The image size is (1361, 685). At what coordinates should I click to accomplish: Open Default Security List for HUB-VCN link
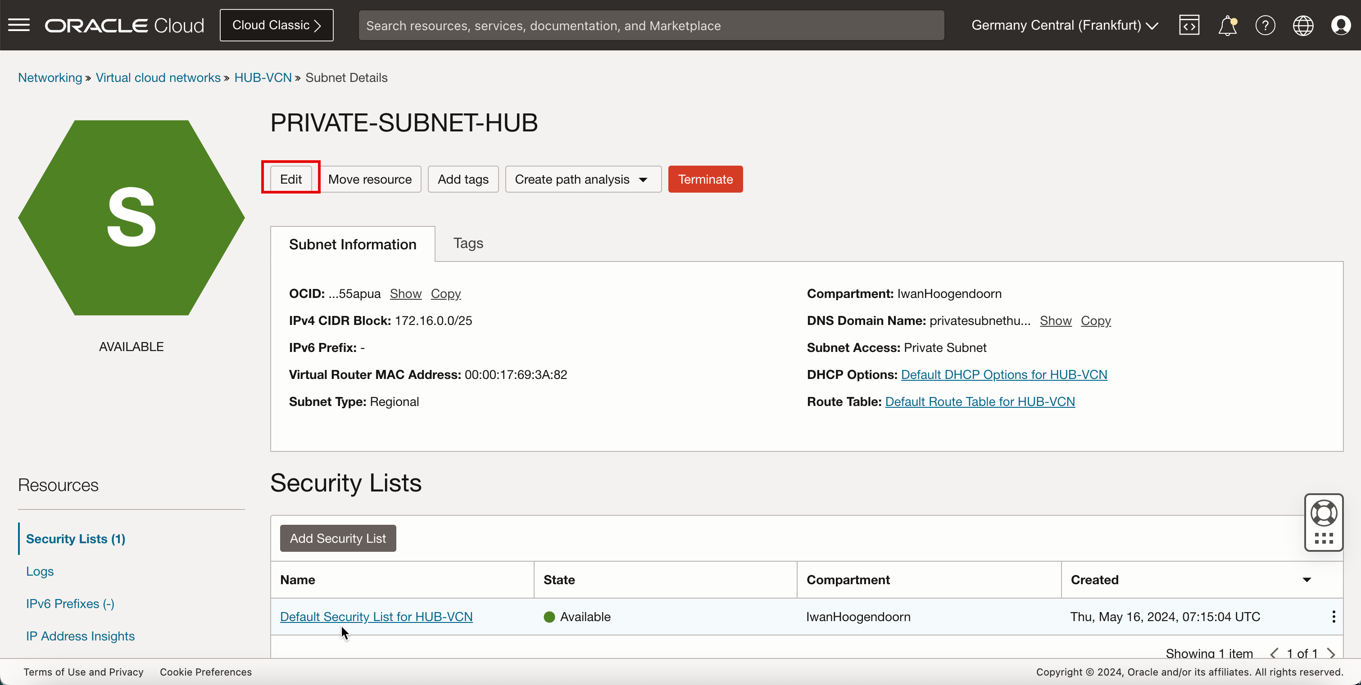[x=376, y=616]
